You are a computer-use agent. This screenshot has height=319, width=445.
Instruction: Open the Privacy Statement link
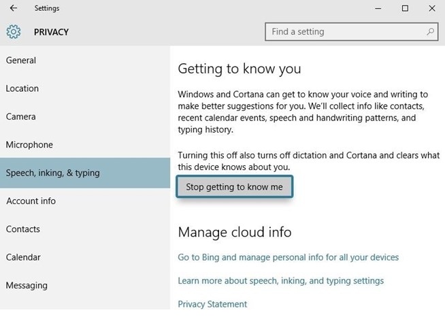212,304
